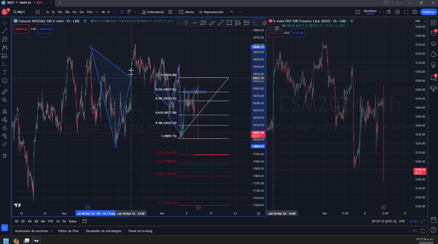438x244 pixels.
Task: Click the delete objects trash icon
Action: coord(4,156)
